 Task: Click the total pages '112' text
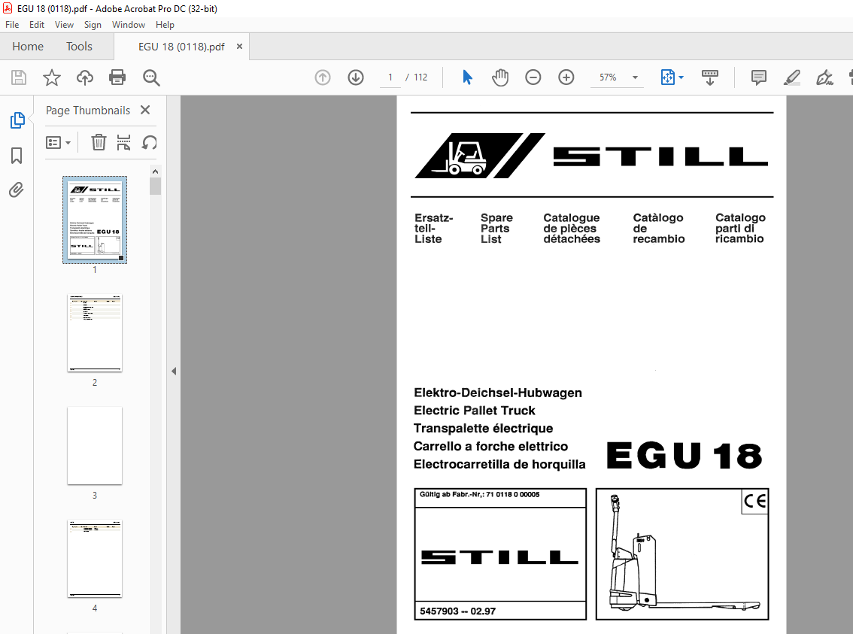tap(420, 77)
